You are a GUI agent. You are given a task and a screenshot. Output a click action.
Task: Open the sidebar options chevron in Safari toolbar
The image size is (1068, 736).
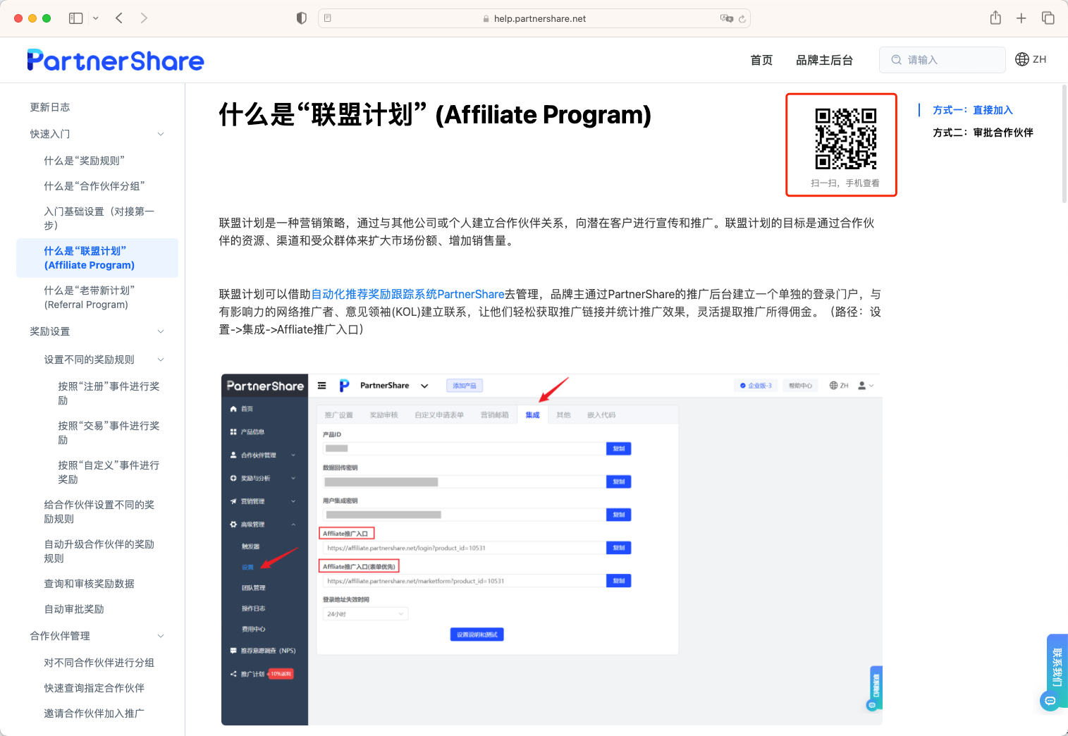pos(96,18)
